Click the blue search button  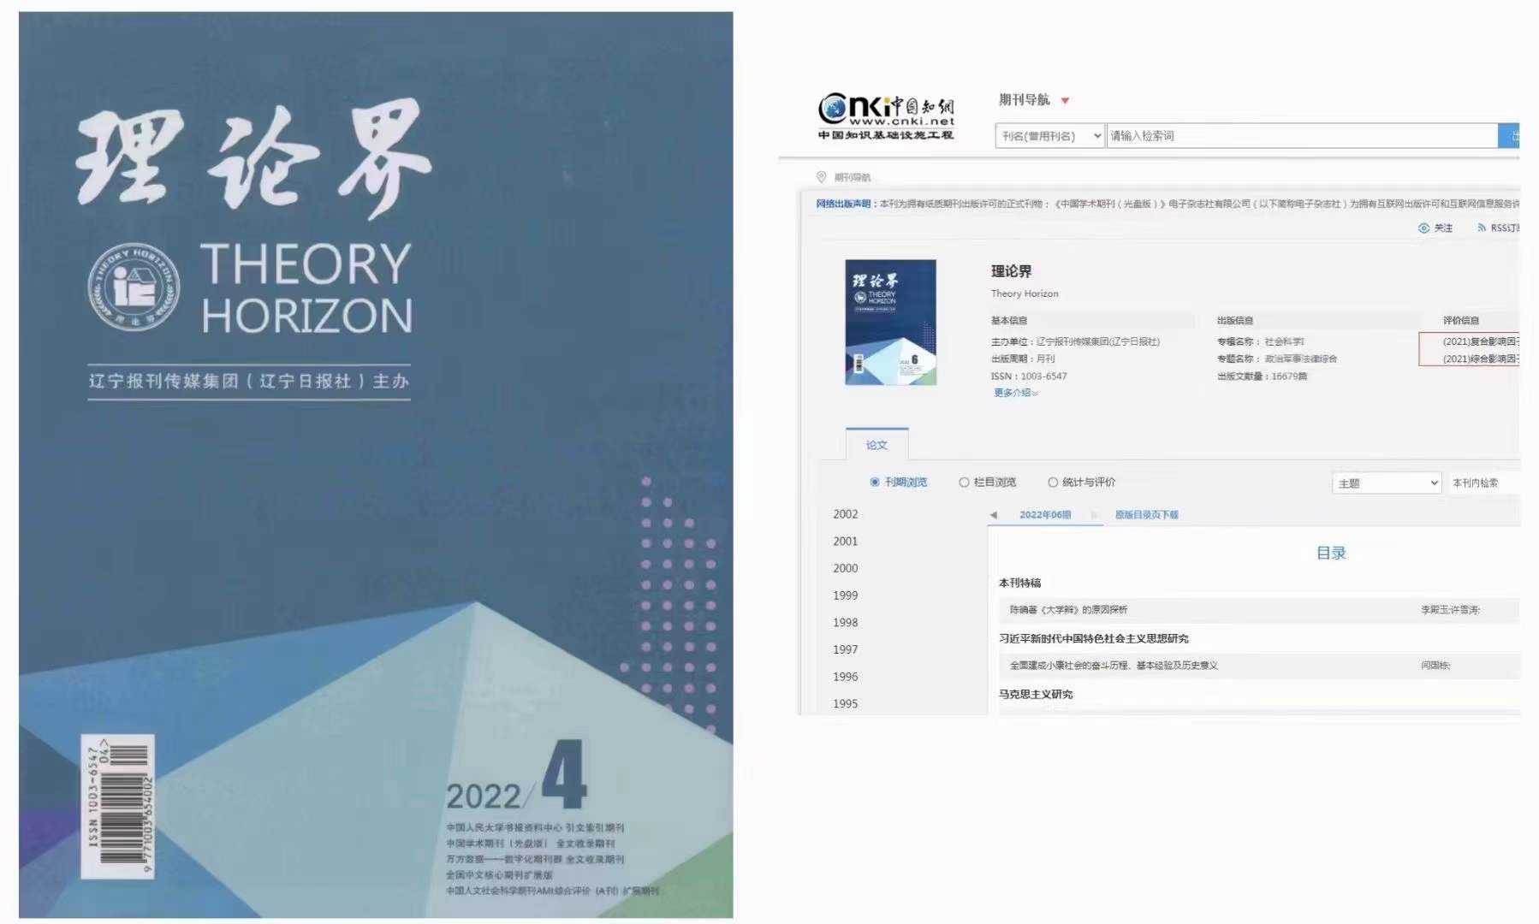pos(1510,135)
